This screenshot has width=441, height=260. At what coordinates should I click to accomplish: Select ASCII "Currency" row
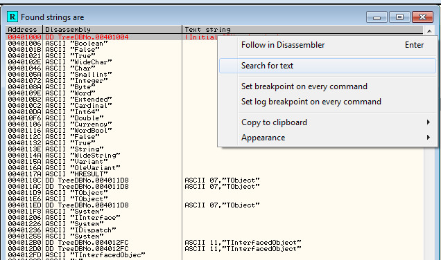click(112, 124)
